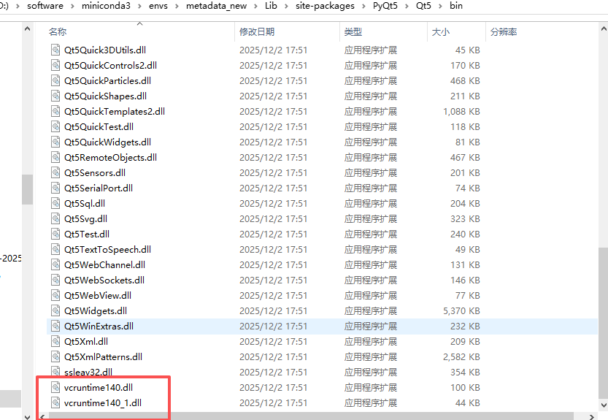This screenshot has width=608, height=420.
Task: Click the Qt5XmlPatterns.dll file icon
Action: [x=55, y=356]
